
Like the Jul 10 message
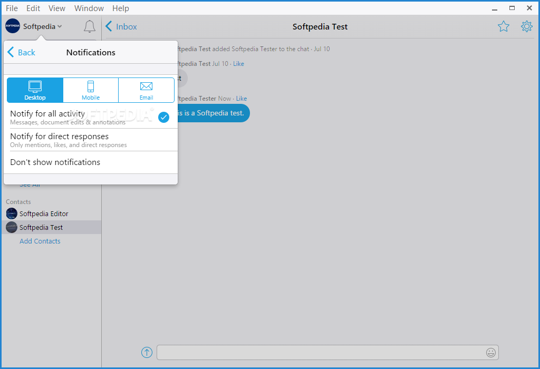[239, 64]
